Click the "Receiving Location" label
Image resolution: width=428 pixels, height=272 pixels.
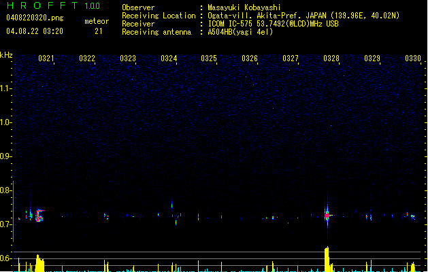(x=159, y=16)
